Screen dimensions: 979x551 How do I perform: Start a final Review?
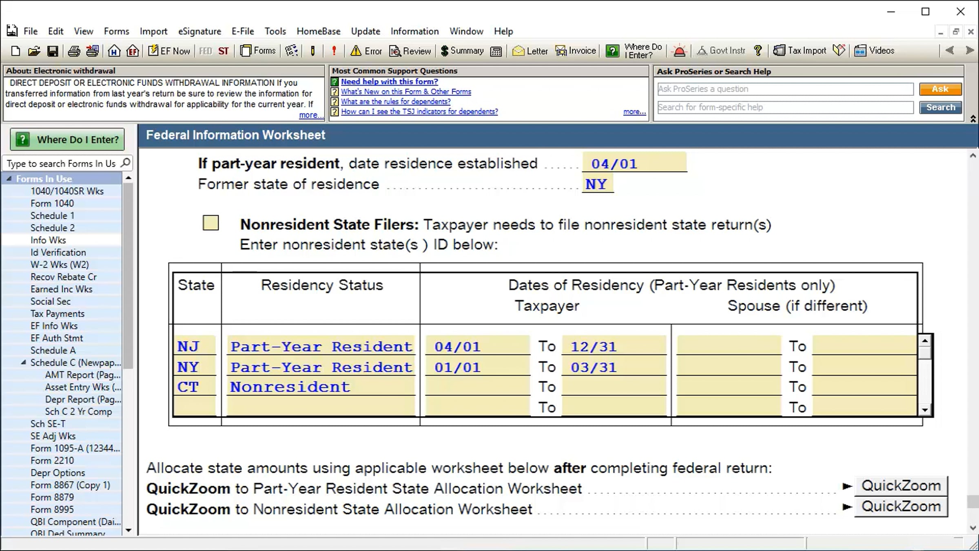[x=410, y=51]
